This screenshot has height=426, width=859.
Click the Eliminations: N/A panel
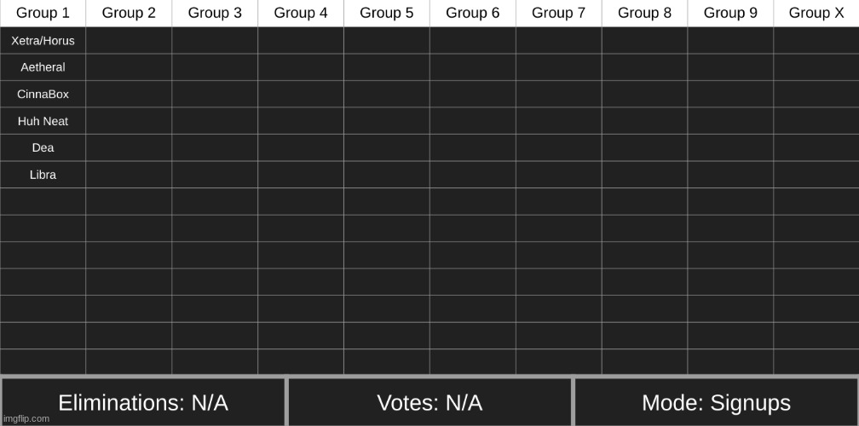pyautogui.click(x=143, y=403)
